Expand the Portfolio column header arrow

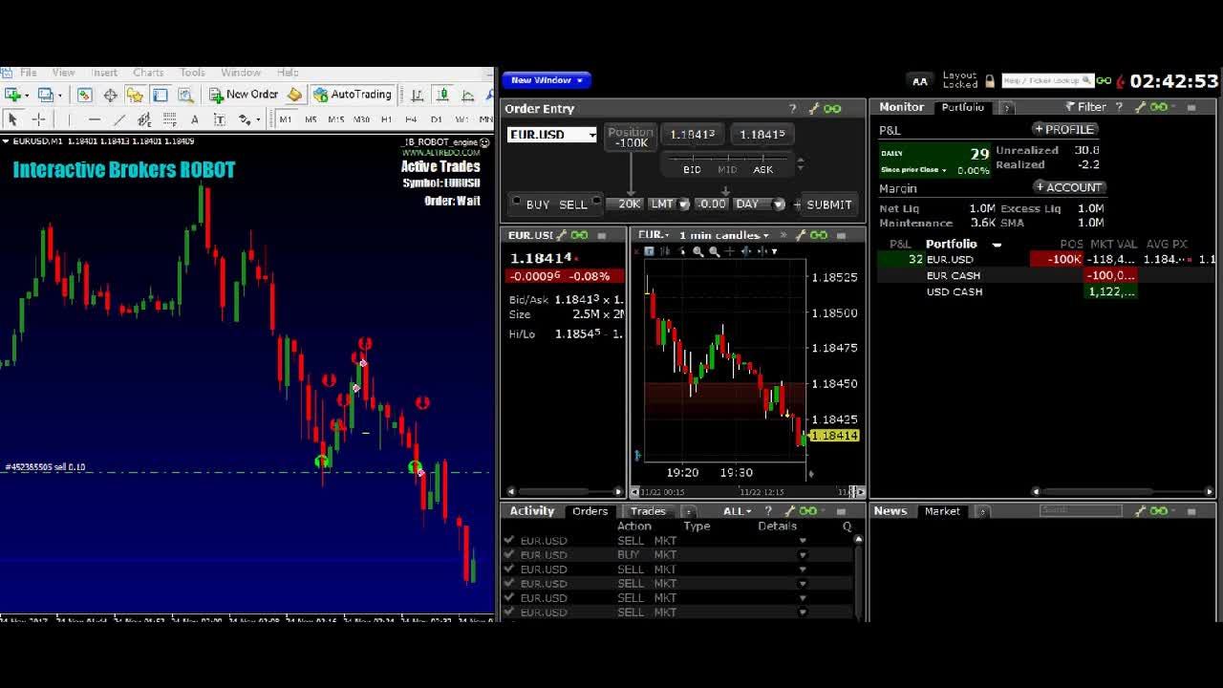tap(997, 245)
